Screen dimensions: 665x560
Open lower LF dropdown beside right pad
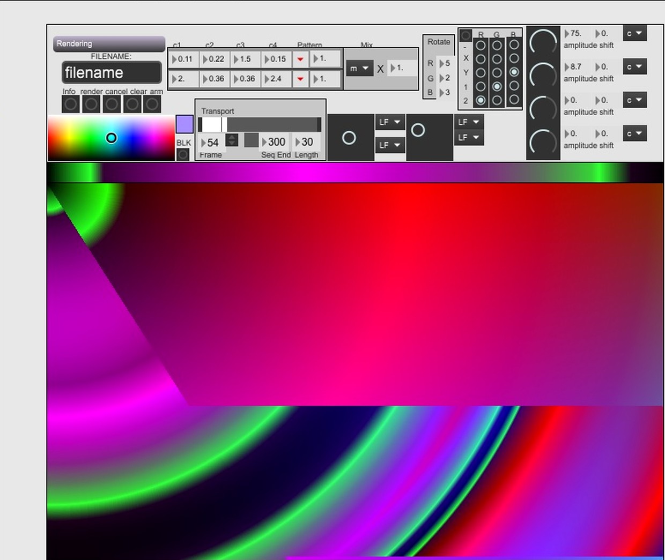(x=469, y=138)
